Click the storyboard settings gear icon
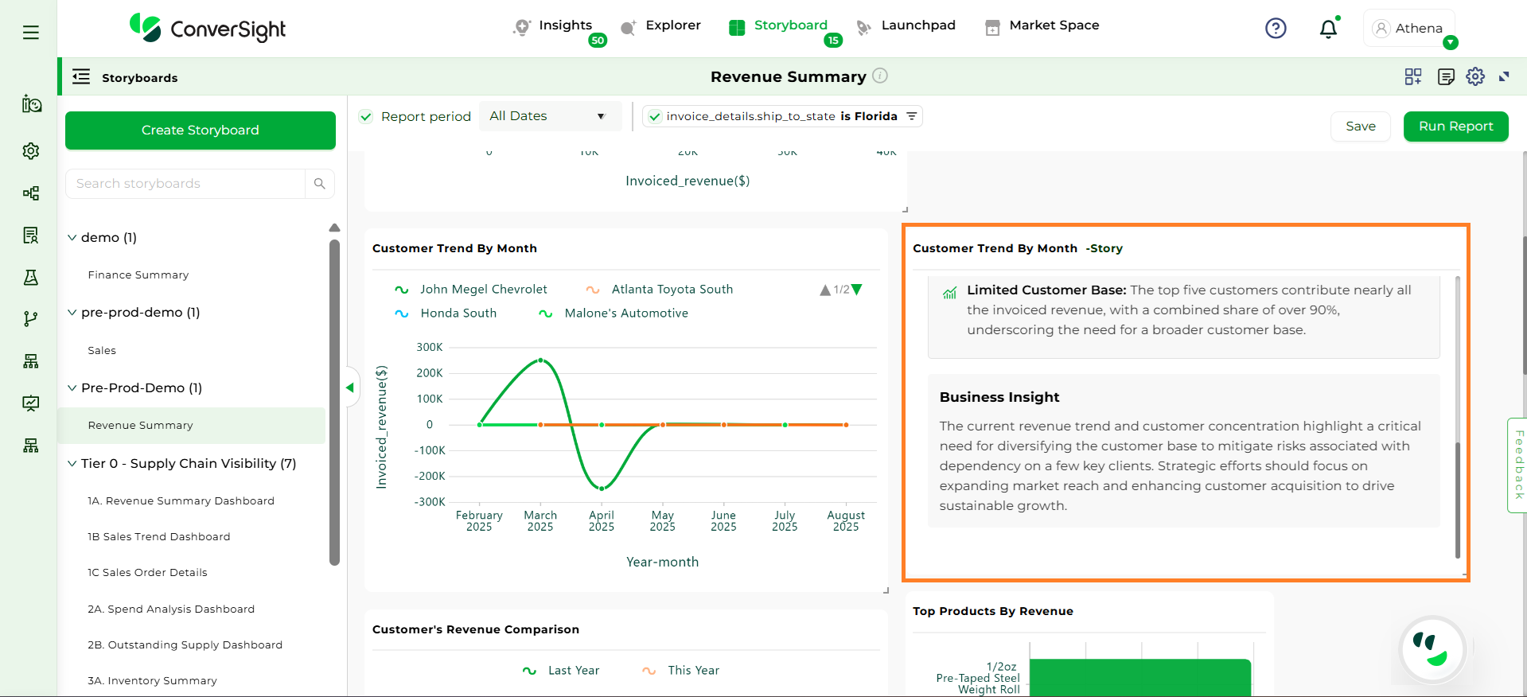The height and width of the screenshot is (697, 1527). [1475, 76]
